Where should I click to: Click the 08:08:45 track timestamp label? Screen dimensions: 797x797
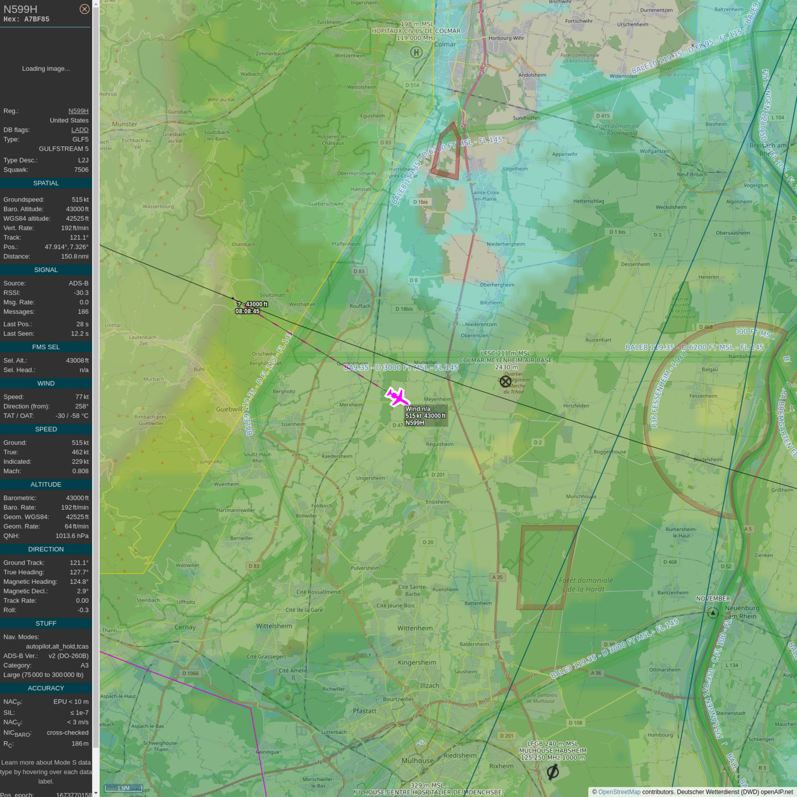(247, 312)
